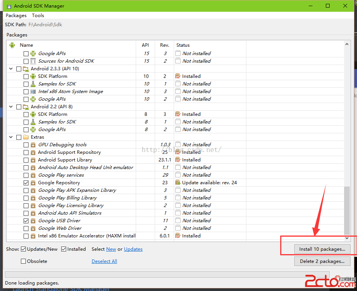357x291 pixels.
Task: Click the scroll down arrow of package list
Action: [x=347, y=238]
